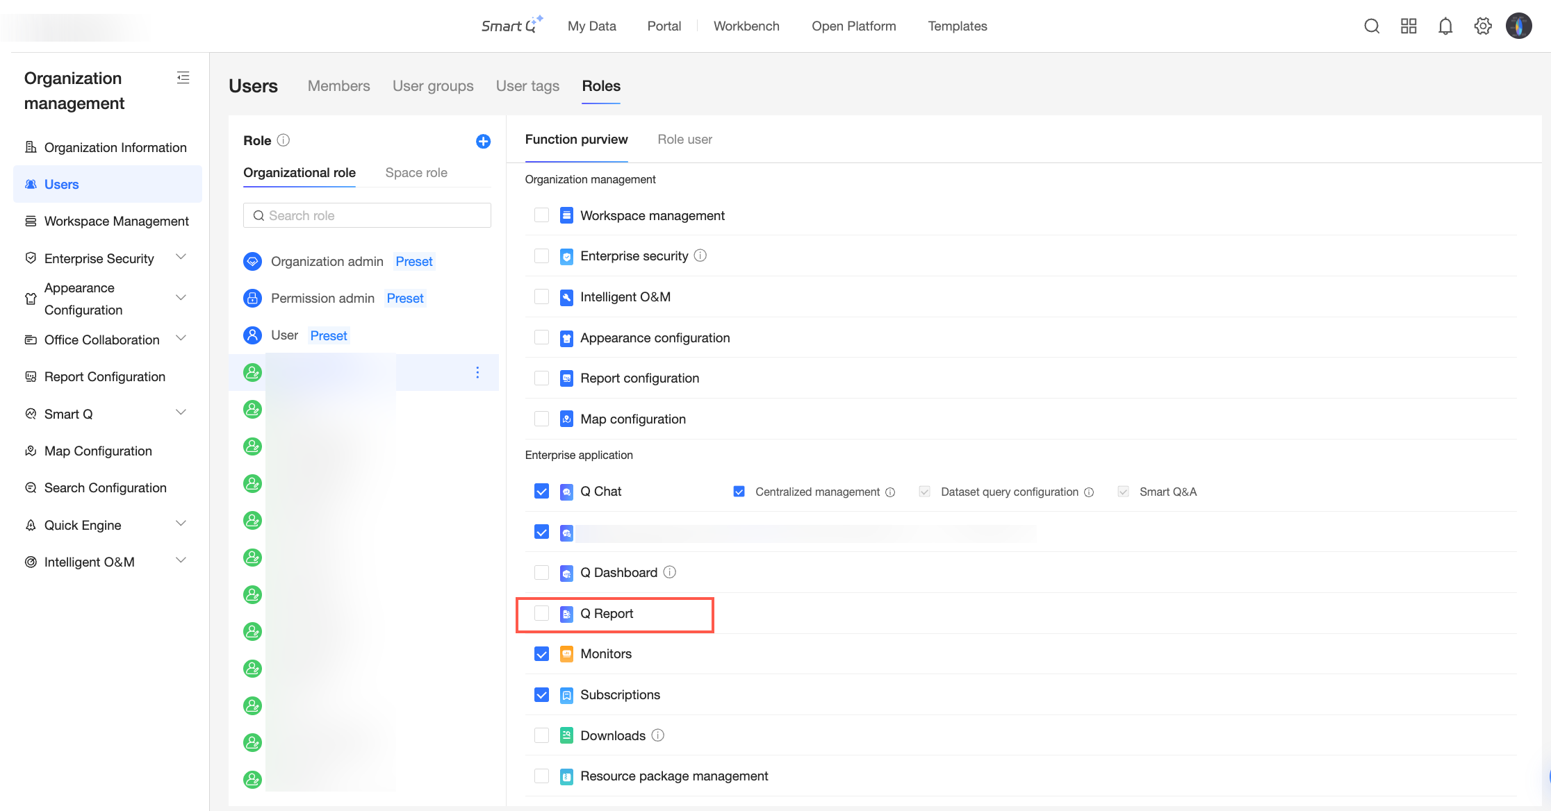Go to Organization Information page
Image resolution: width=1551 pixels, height=811 pixels.
(108, 147)
